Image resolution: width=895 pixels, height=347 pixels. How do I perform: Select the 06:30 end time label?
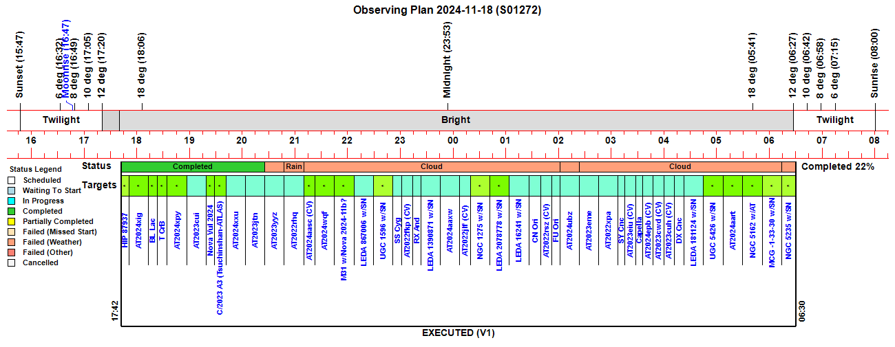[x=801, y=311]
